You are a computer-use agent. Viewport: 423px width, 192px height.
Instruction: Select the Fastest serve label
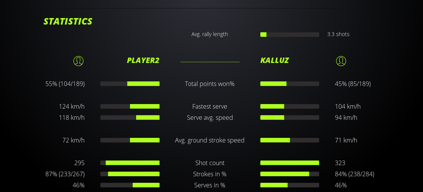210,106
